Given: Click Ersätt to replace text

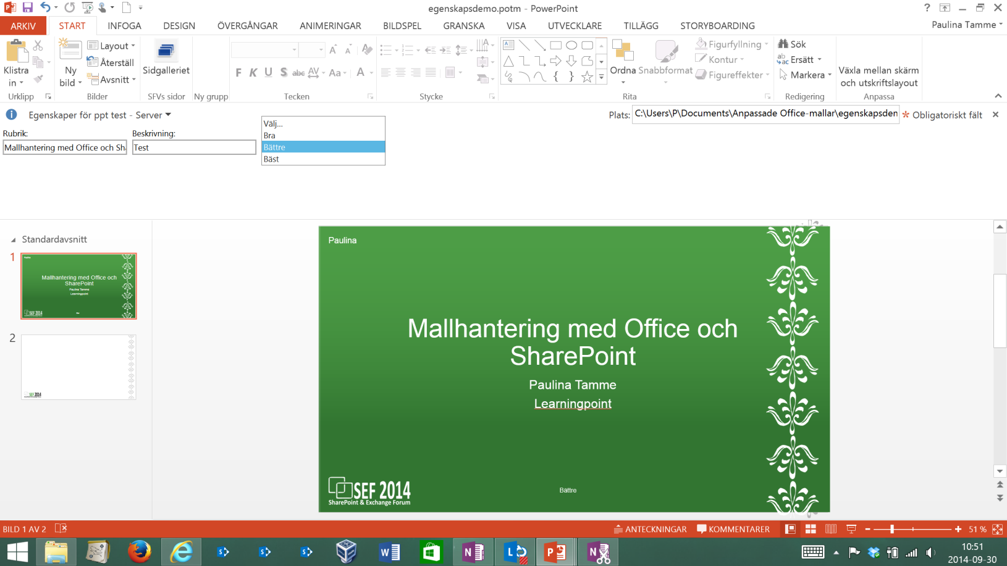Looking at the screenshot, I should pos(799,59).
